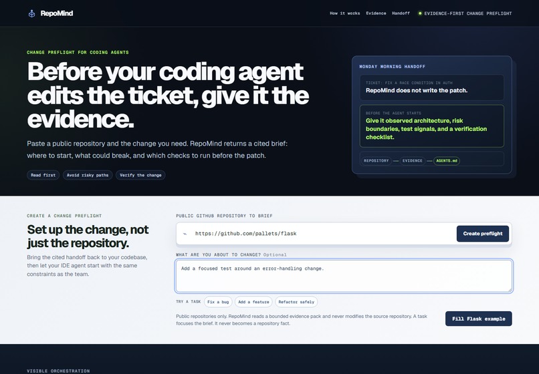Image resolution: width=539 pixels, height=374 pixels.
Task: Click the AGENTS.md chip in handoff card
Action: [x=447, y=161]
